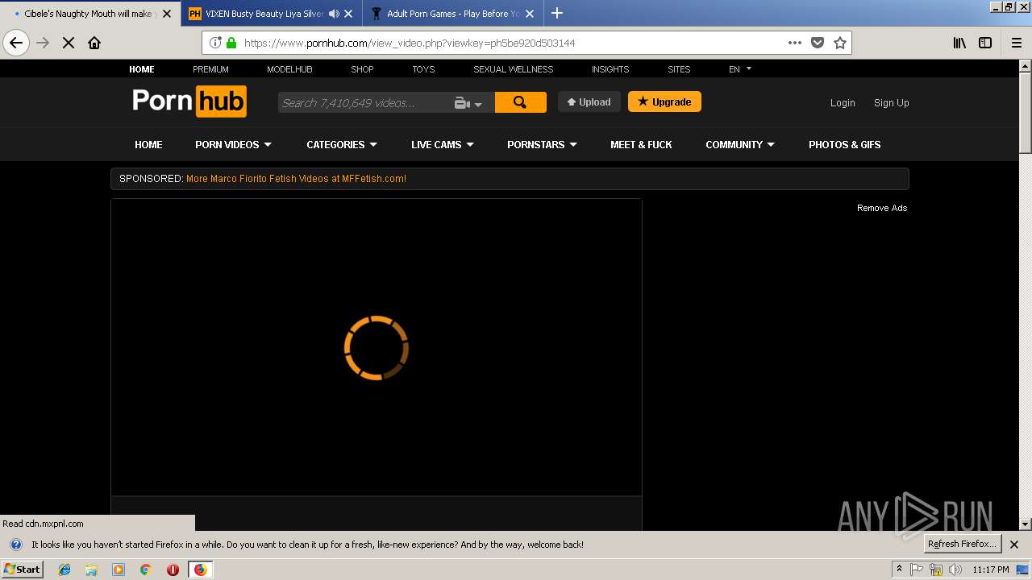
Task: Select PREMIUM in the top bar
Action: click(210, 69)
